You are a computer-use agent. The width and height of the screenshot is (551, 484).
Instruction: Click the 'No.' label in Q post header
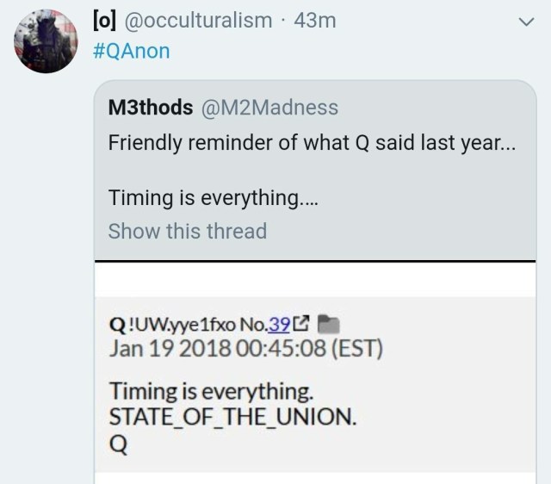coord(252,325)
